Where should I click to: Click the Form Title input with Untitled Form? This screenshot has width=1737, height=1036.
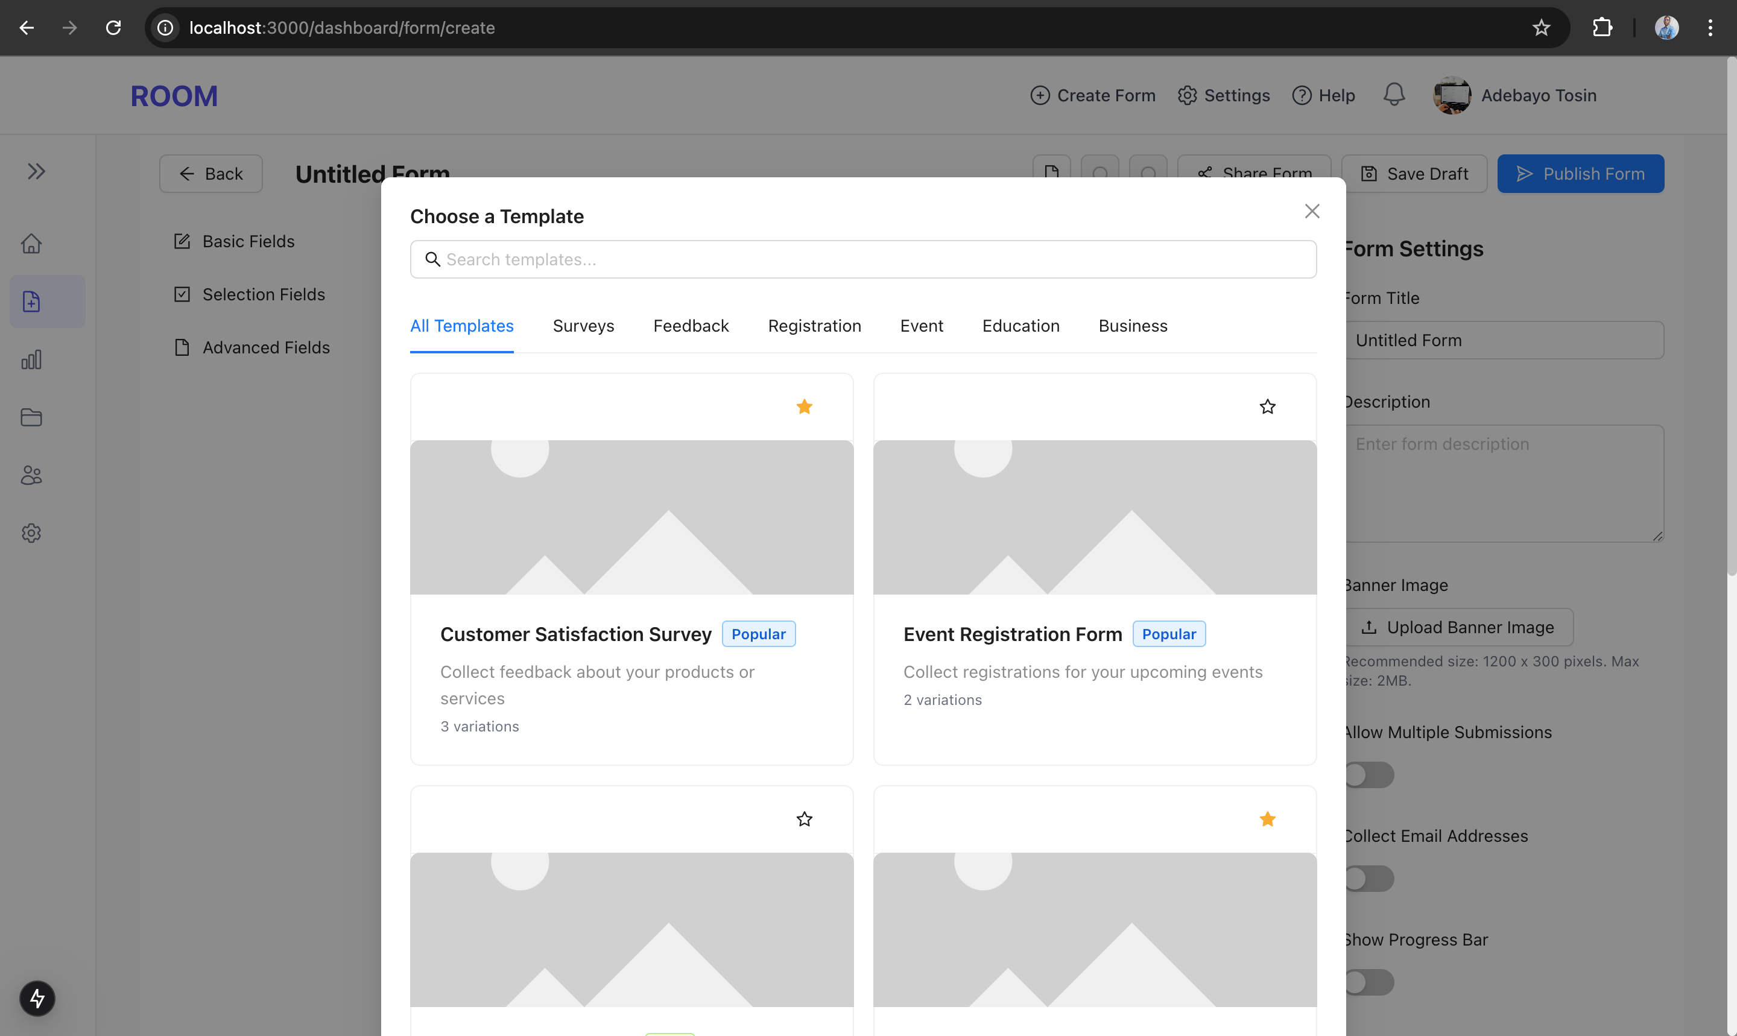point(1505,340)
